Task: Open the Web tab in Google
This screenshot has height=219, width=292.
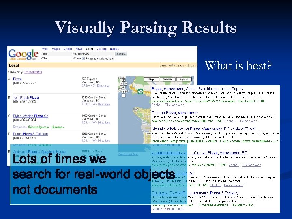Action: point(45,49)
